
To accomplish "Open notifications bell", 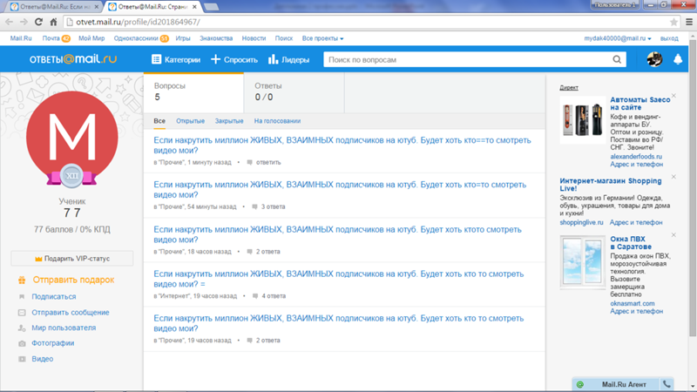I will [x=678, y=59].
